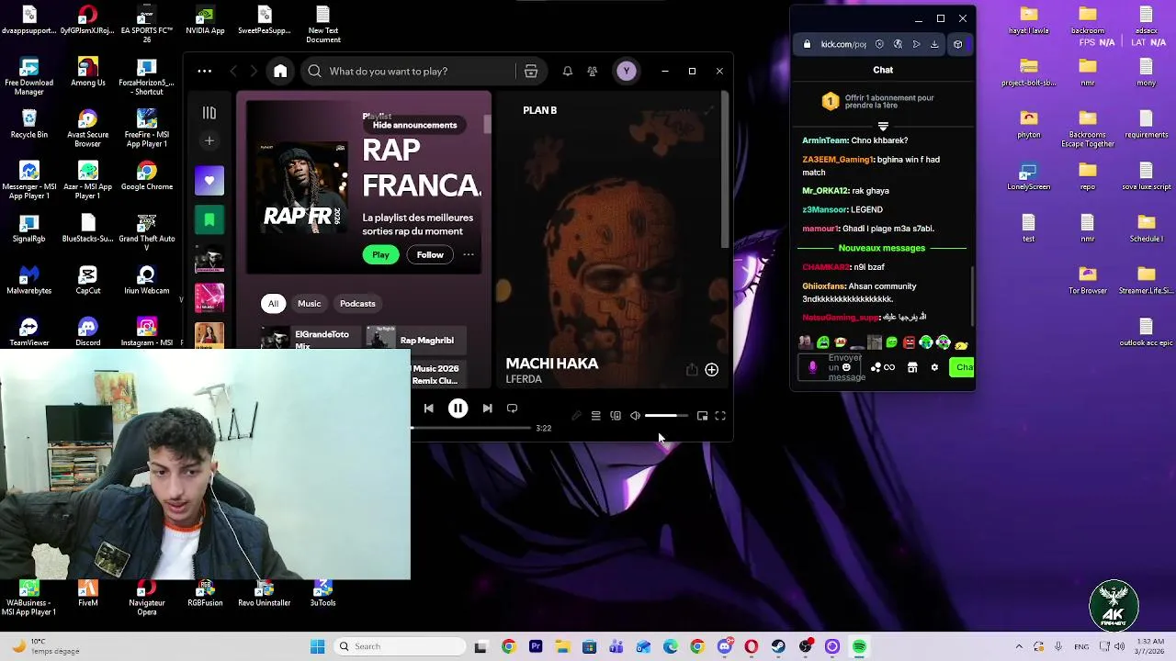Open MACHI HAKA song title link

coord(552,364)
